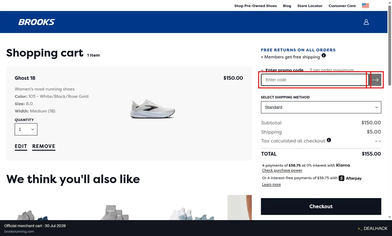Open the Quantity dropdown

tap(26, 129)
